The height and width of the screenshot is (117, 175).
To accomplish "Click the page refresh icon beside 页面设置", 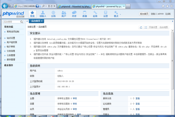I will 141,27.
